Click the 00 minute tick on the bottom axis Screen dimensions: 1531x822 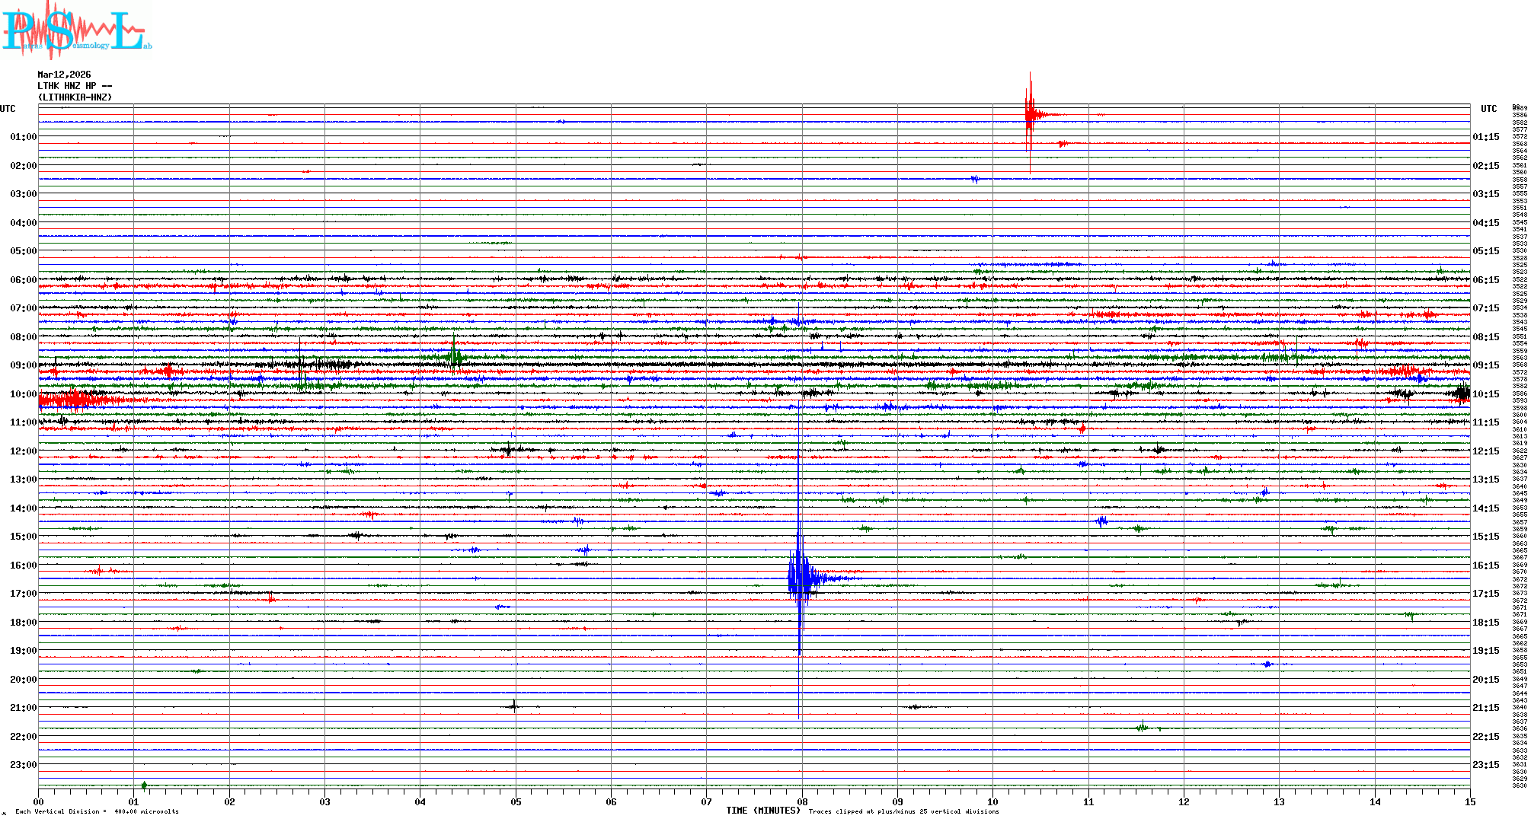point(39,801)
